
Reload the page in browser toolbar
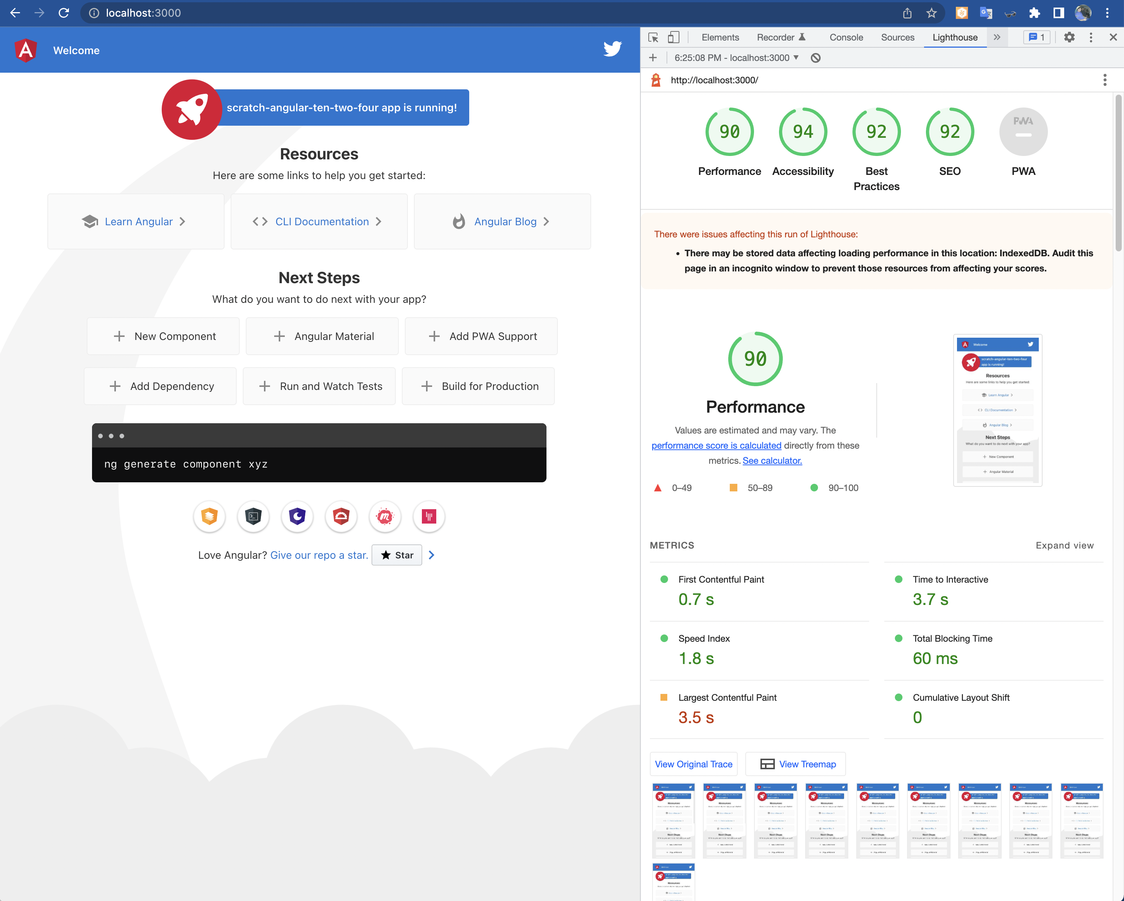pyautogui.click(x=64, y=13)
